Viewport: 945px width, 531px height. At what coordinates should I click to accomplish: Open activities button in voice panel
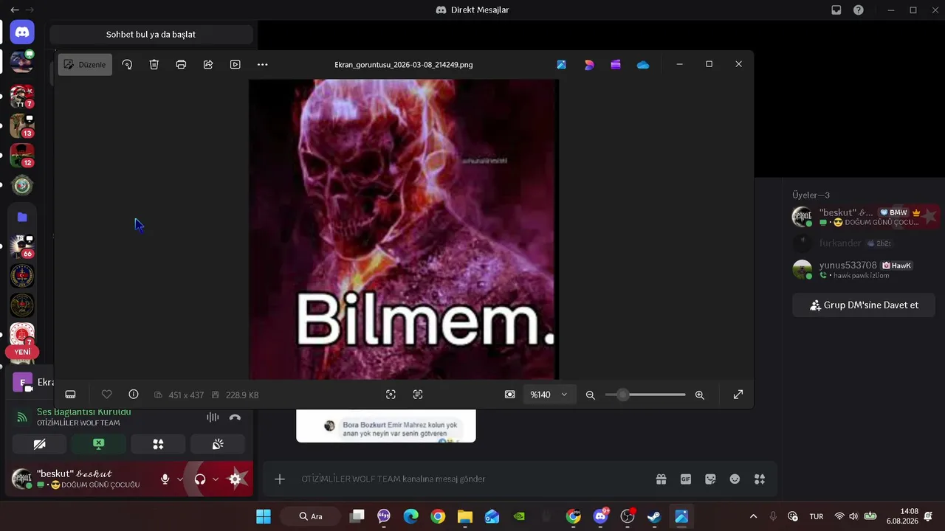(158, 444)
